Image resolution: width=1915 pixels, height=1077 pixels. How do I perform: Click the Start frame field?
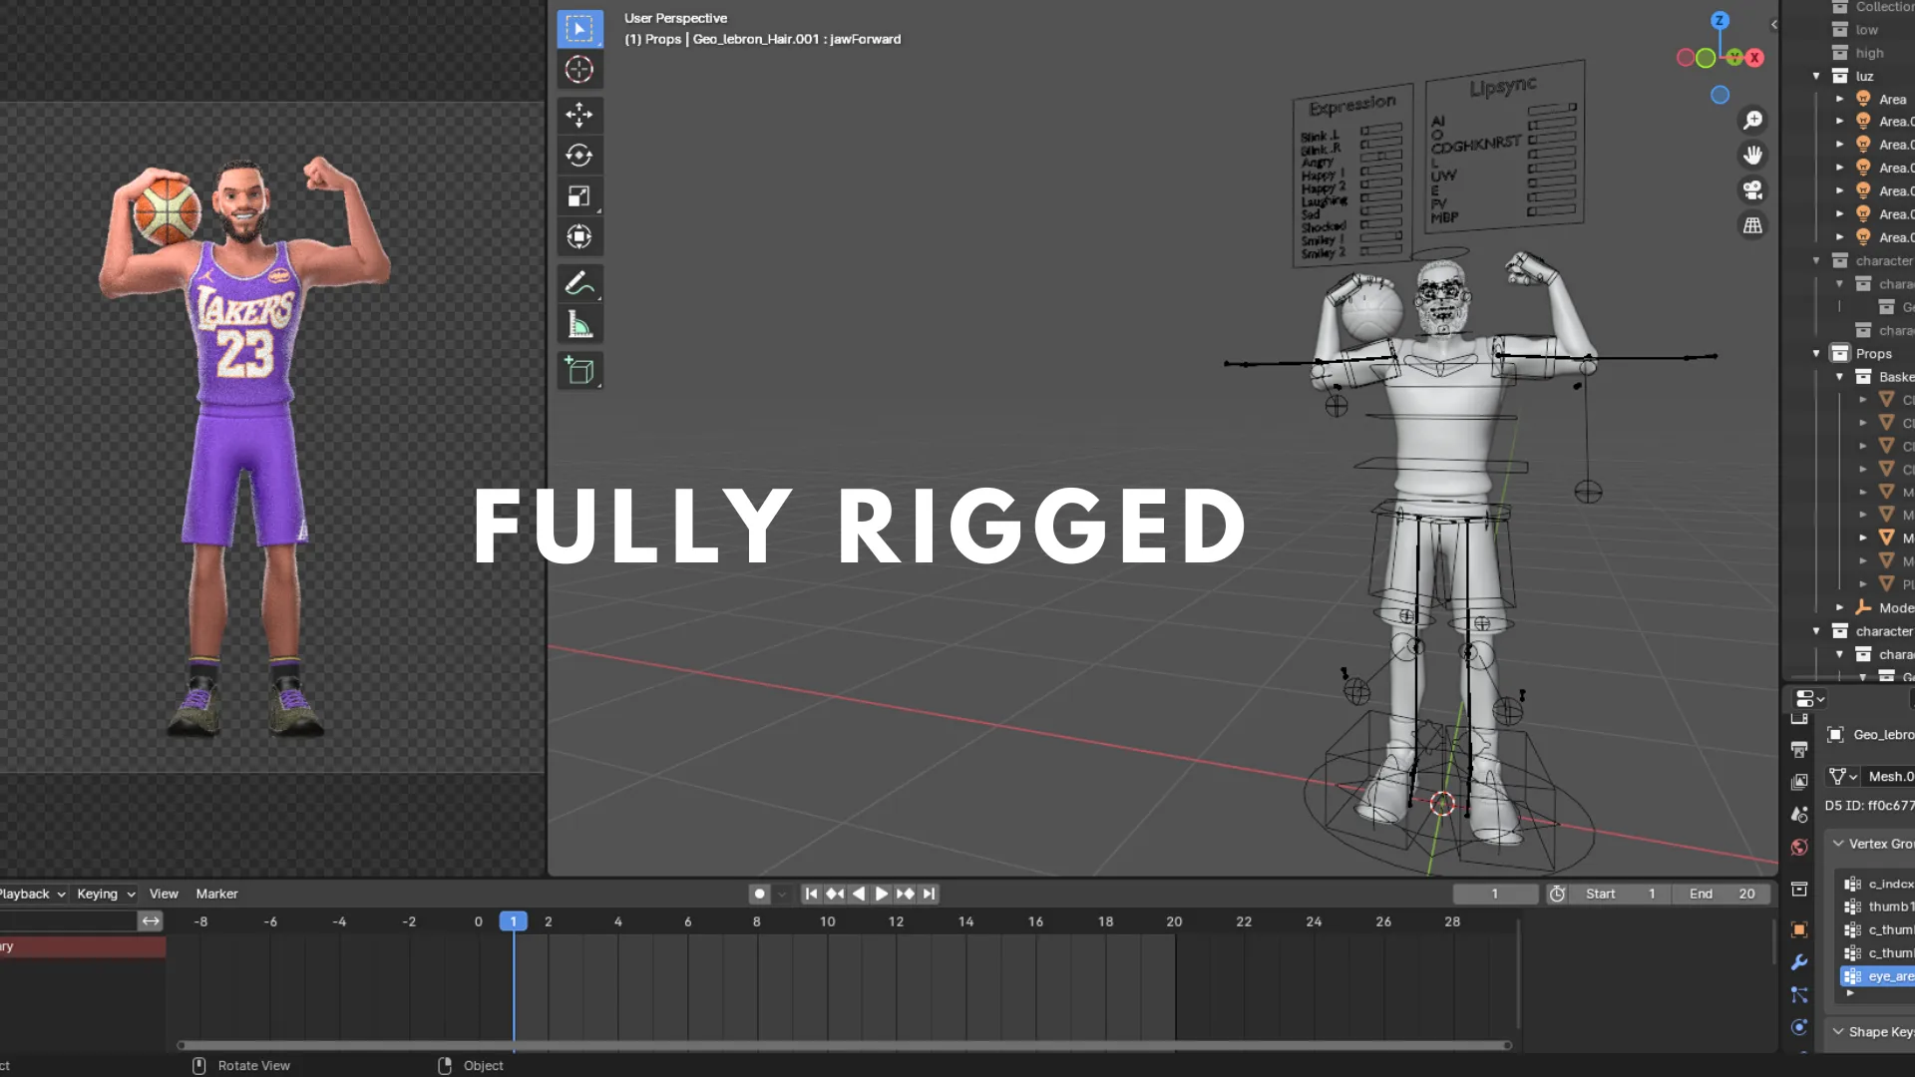click(1620, 895)
